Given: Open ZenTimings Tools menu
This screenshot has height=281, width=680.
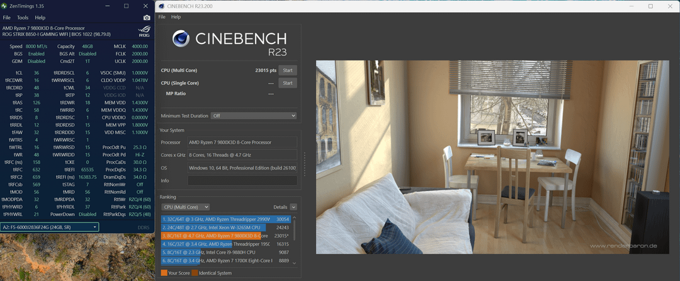Looking at the screenshot, I should pyautogui.click(x=23, y=18).
